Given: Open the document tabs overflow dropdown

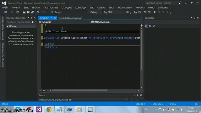Looking at the screenshot, I should tap(142, 18).
